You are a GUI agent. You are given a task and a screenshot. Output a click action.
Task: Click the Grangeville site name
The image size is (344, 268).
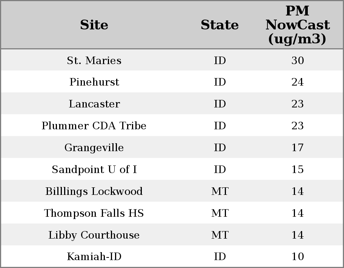(94, 147)
